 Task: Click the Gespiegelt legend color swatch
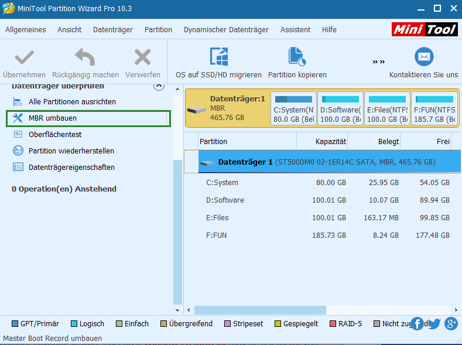278,324
